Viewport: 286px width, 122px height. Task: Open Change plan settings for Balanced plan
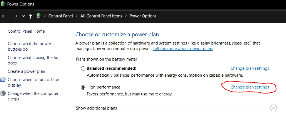click(250, 68)
